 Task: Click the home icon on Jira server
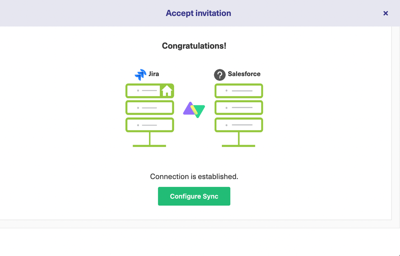(x=167, y=91)
